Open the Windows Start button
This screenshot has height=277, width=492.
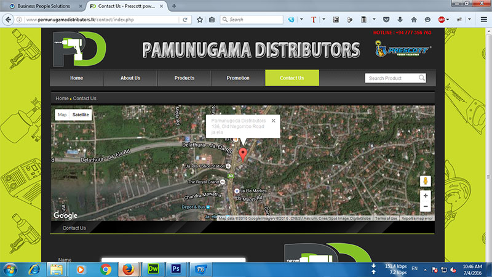pos(10,270)
